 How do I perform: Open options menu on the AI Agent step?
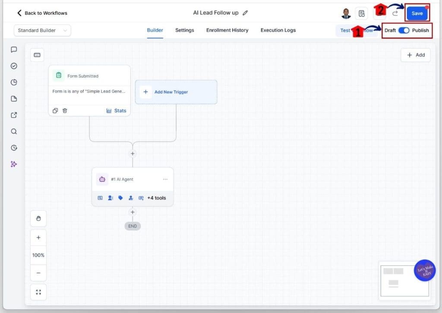[165, 179]
